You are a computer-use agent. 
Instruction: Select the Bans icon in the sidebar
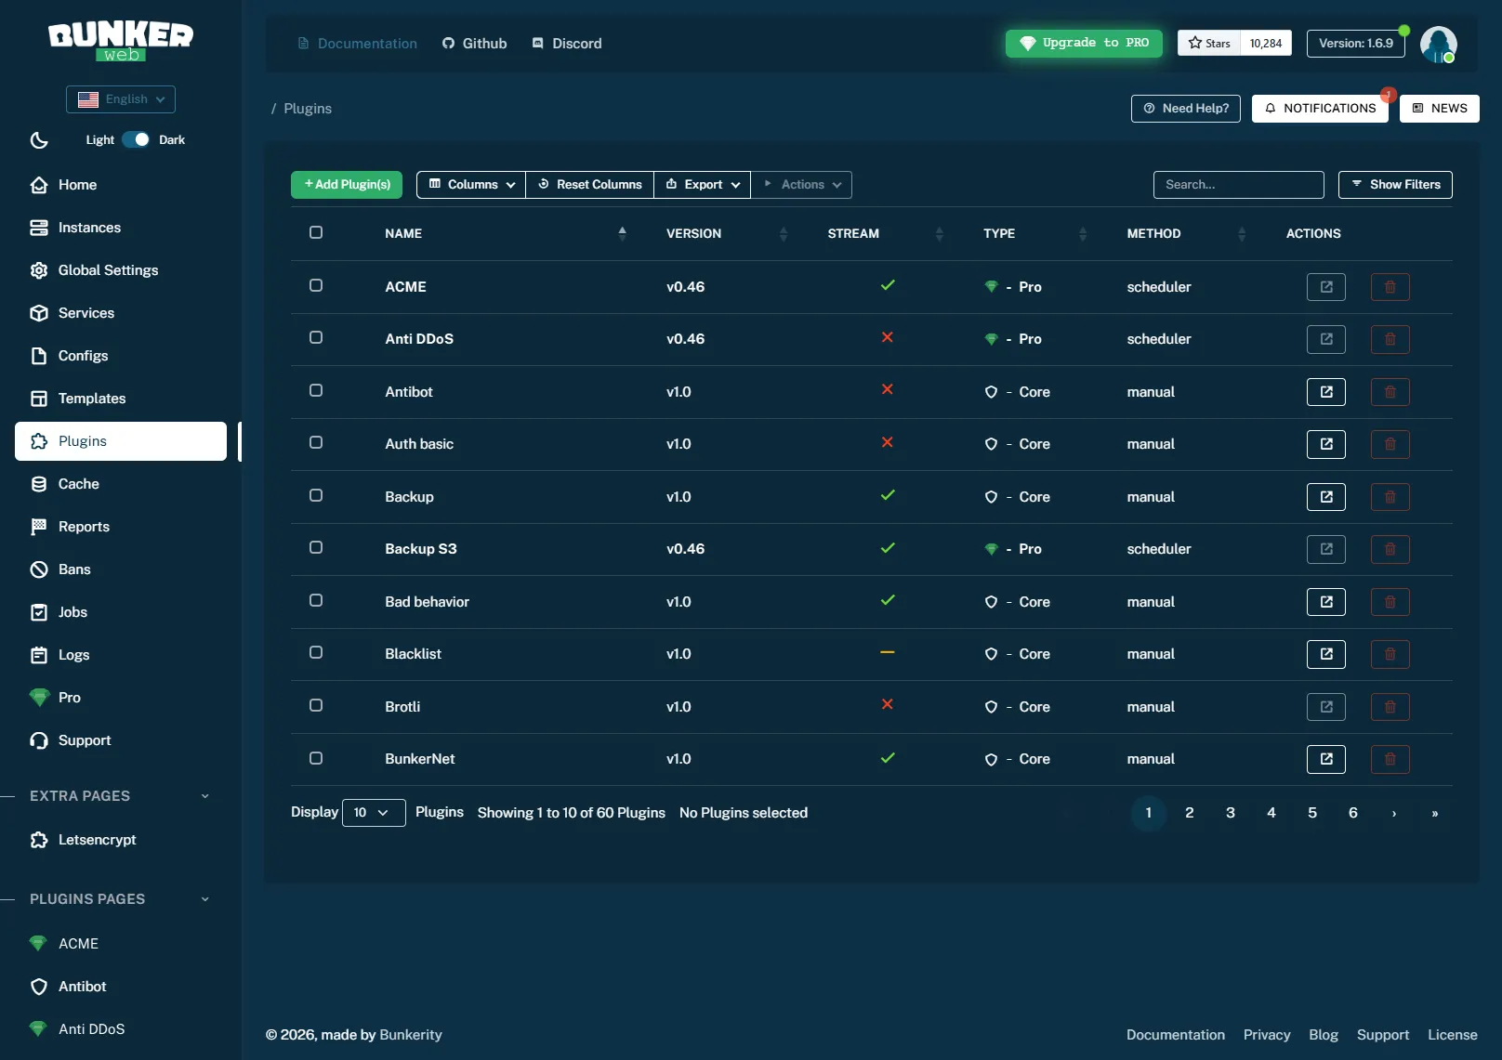[38, 569]
